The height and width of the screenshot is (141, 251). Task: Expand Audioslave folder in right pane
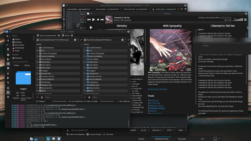click(85, 82)
